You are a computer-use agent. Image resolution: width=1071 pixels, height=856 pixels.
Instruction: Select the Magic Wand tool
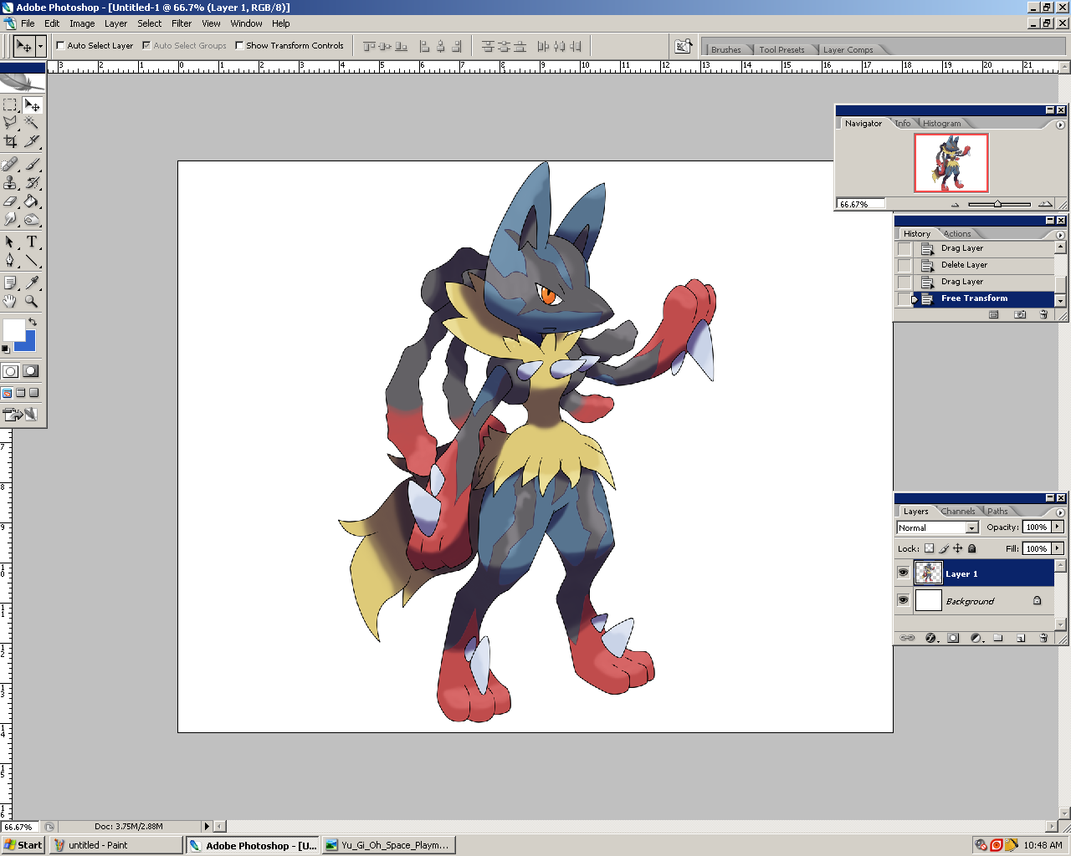[32, 123]
